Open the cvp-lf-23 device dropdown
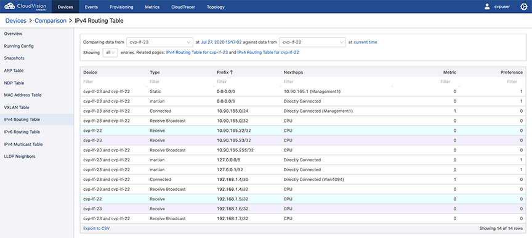Screen dimensions: 532x238 click(x=159, y=42)
